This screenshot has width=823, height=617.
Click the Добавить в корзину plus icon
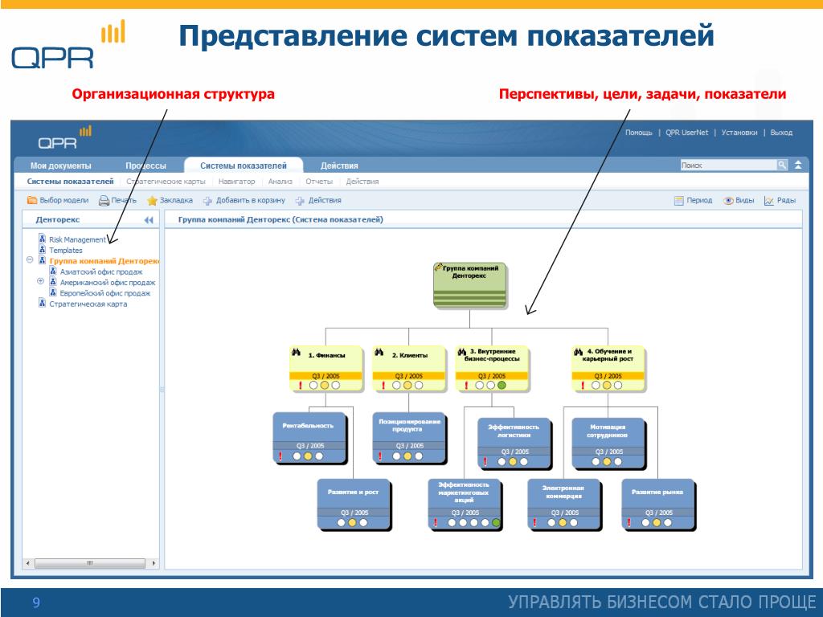[x=208, y=200]
